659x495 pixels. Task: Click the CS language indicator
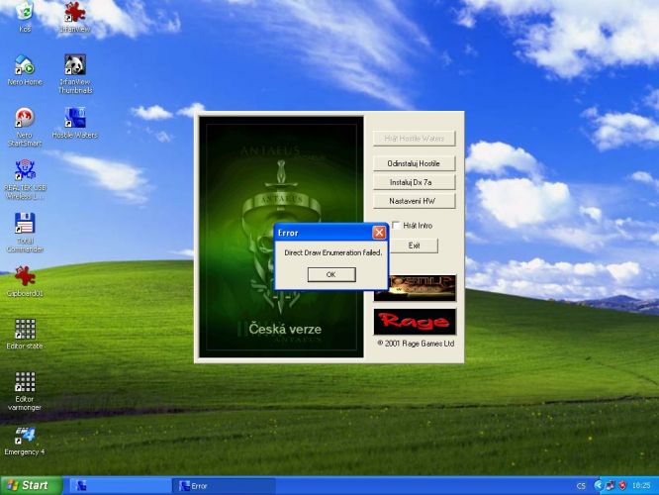coord(581,486)
